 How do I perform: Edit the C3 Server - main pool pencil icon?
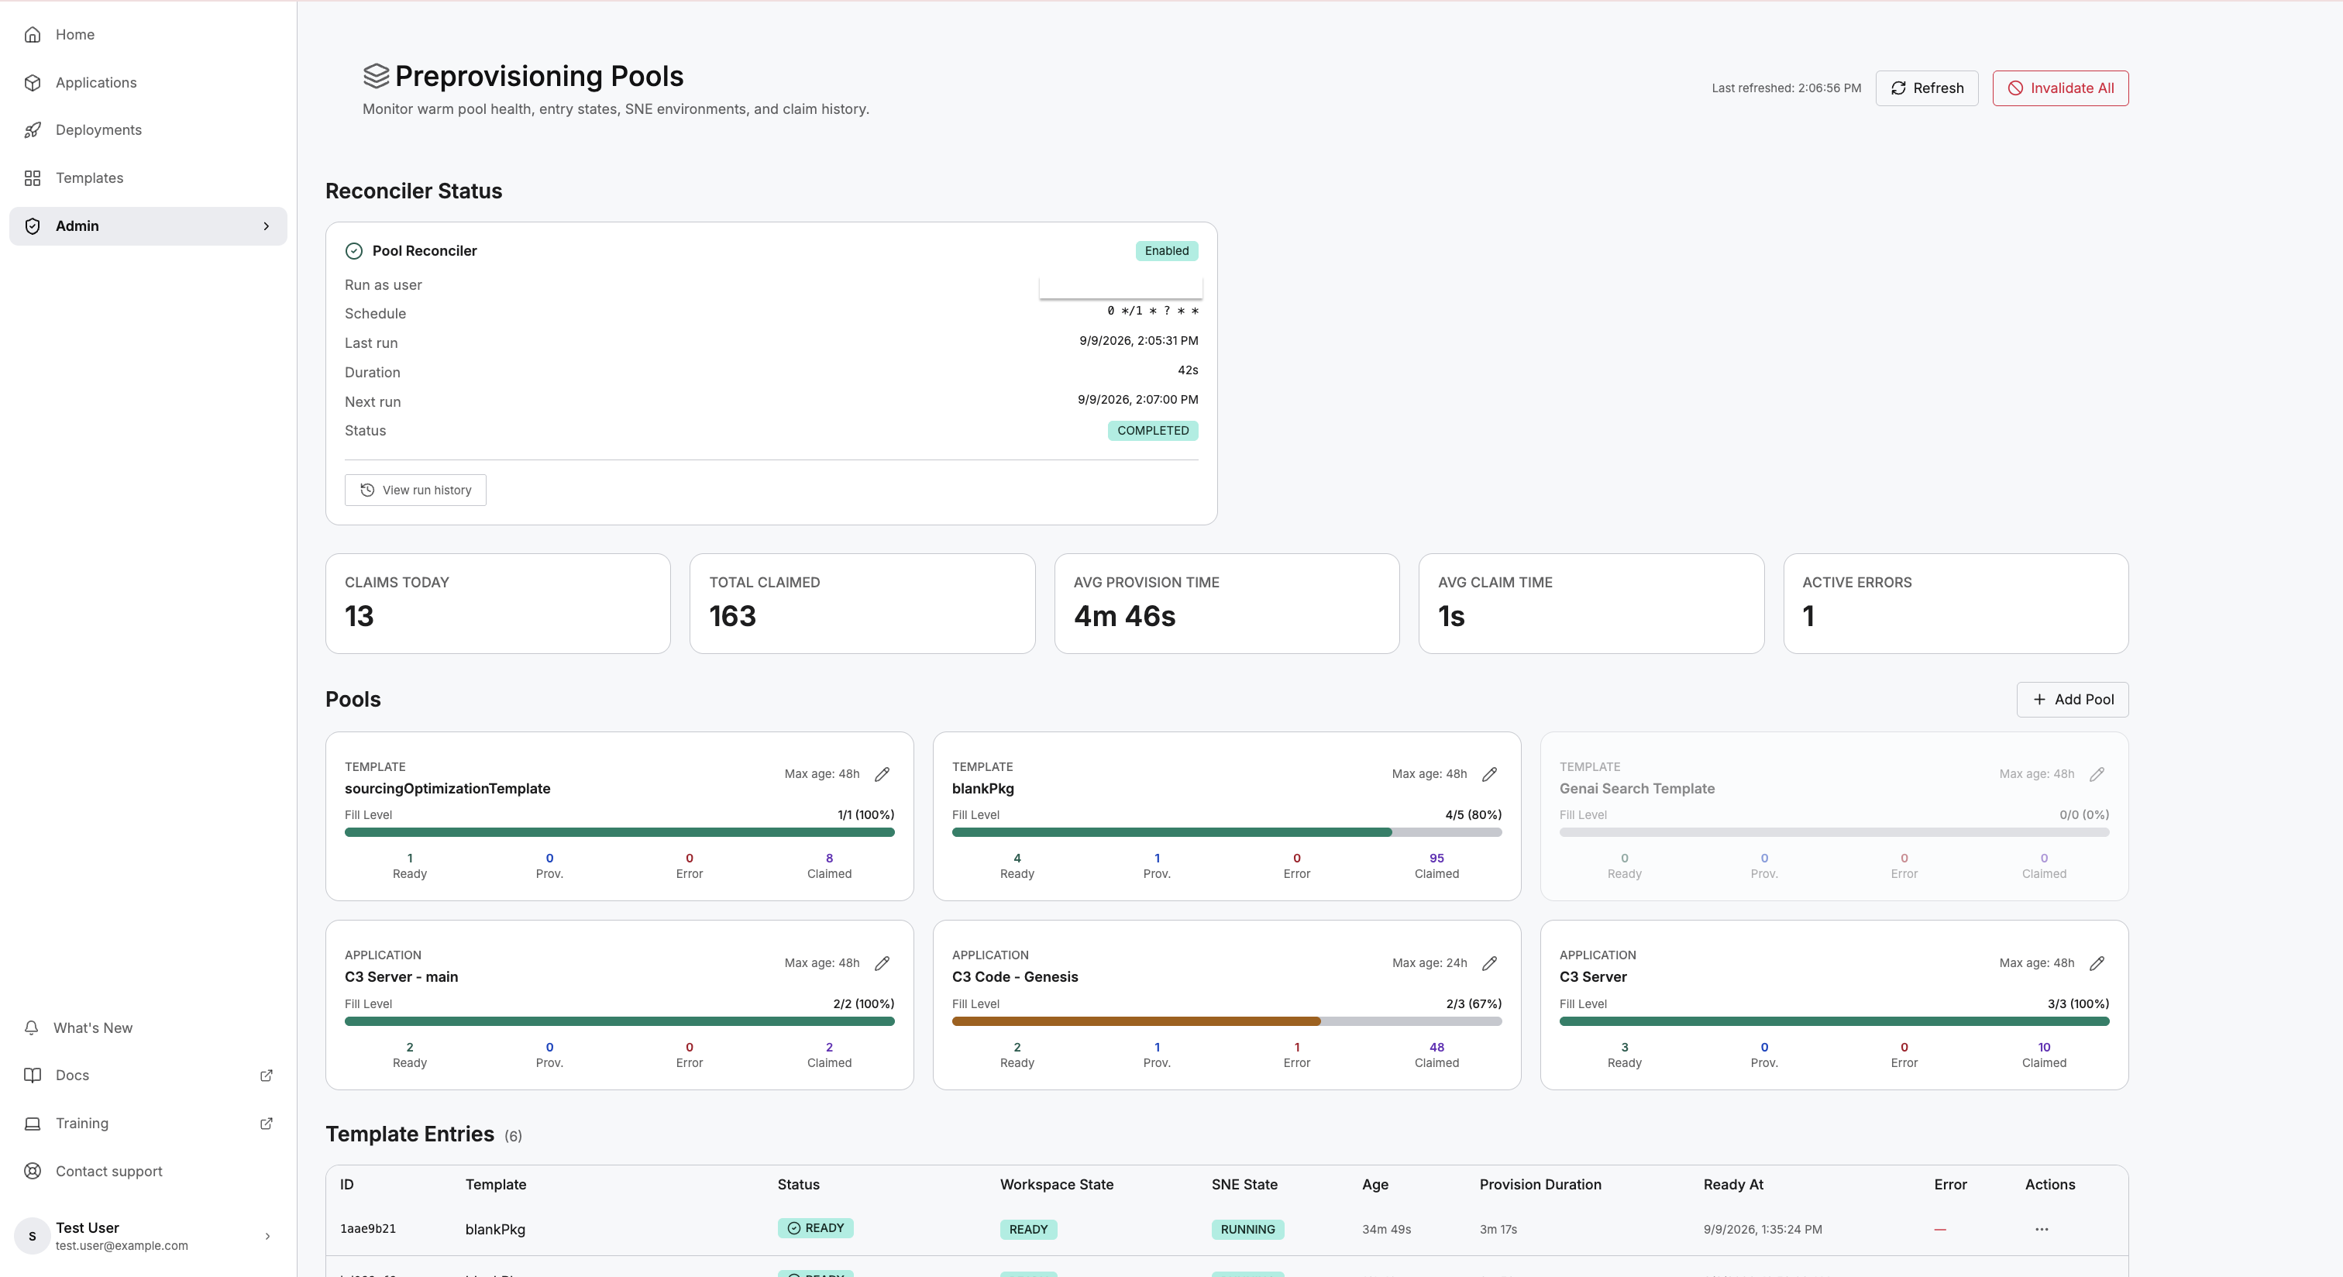tap(882, 963)
